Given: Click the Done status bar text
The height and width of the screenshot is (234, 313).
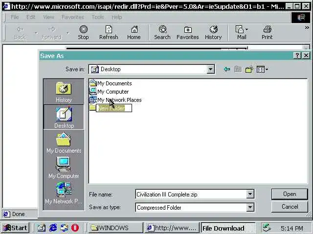Looking at the screenshot, I should click(18, 214).
